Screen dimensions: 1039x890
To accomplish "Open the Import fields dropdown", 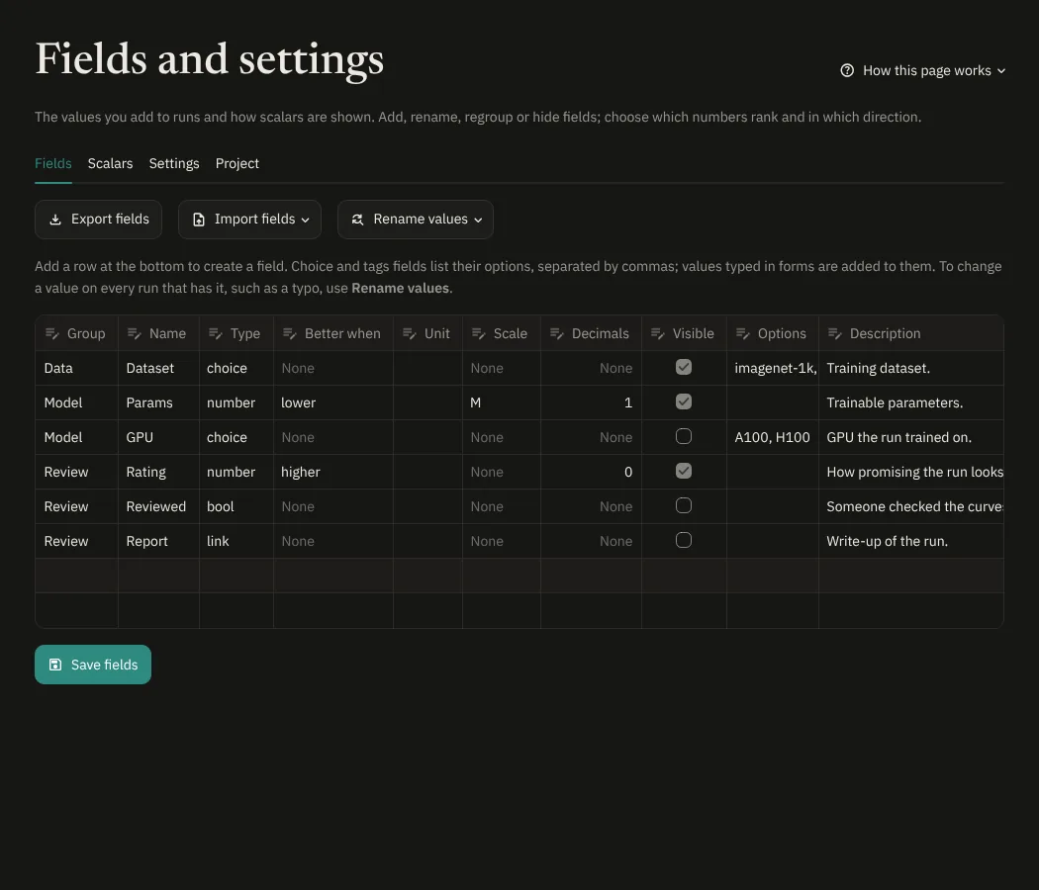I will click(249, 220).
